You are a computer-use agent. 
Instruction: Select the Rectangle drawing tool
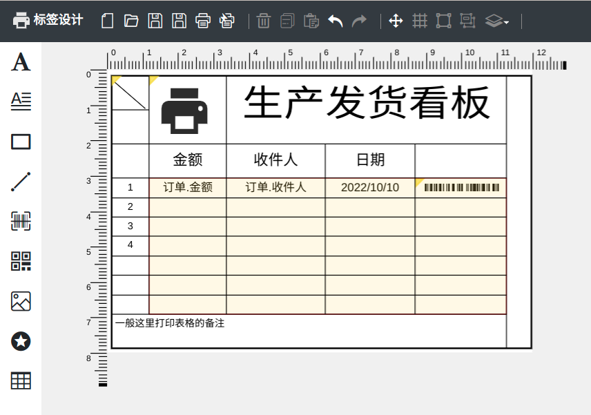(x=20, y=142)
